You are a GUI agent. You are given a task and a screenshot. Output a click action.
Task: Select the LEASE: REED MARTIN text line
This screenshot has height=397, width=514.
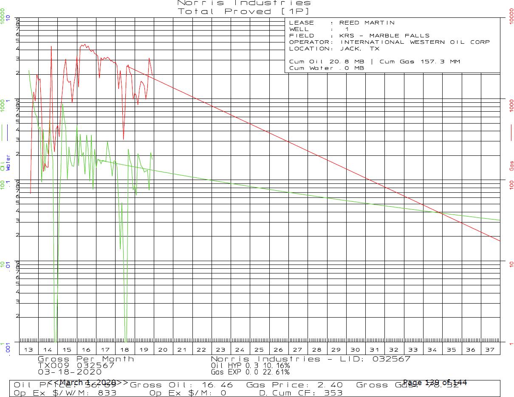342,23
